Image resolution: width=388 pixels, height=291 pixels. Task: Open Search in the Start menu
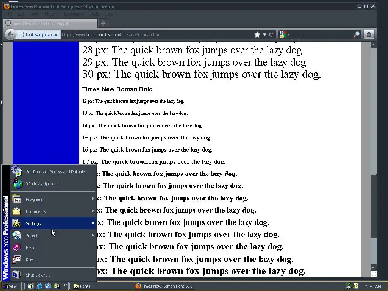pos(53,236)
